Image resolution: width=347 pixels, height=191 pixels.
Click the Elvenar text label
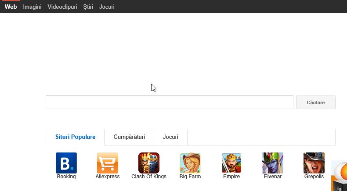pyautogui.click(x=273, y=177)
